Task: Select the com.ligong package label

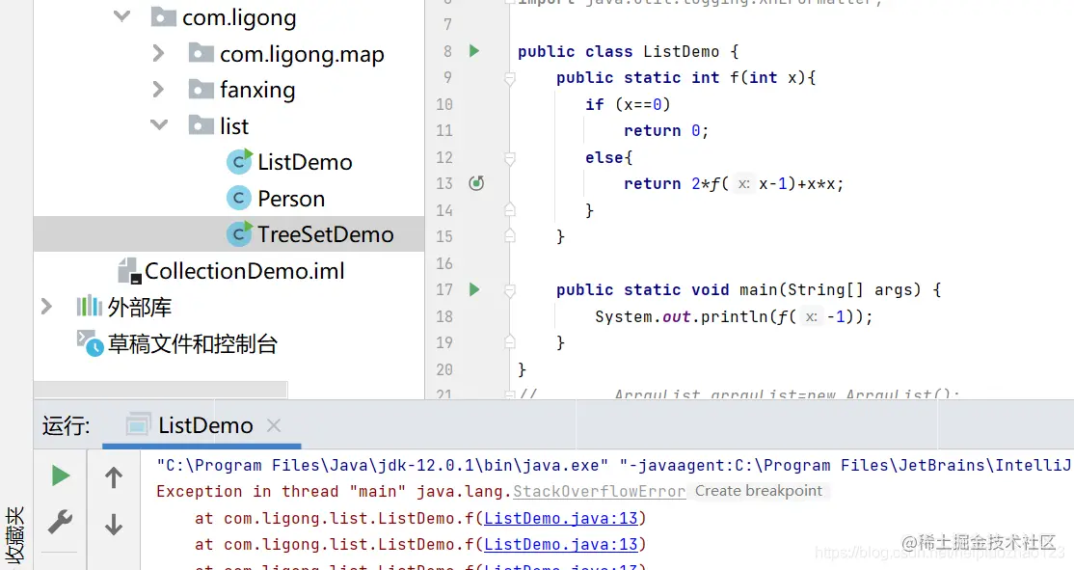Action: point(239,17)
